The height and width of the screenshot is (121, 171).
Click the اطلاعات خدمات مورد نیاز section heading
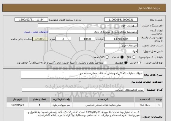click(147, 82)
